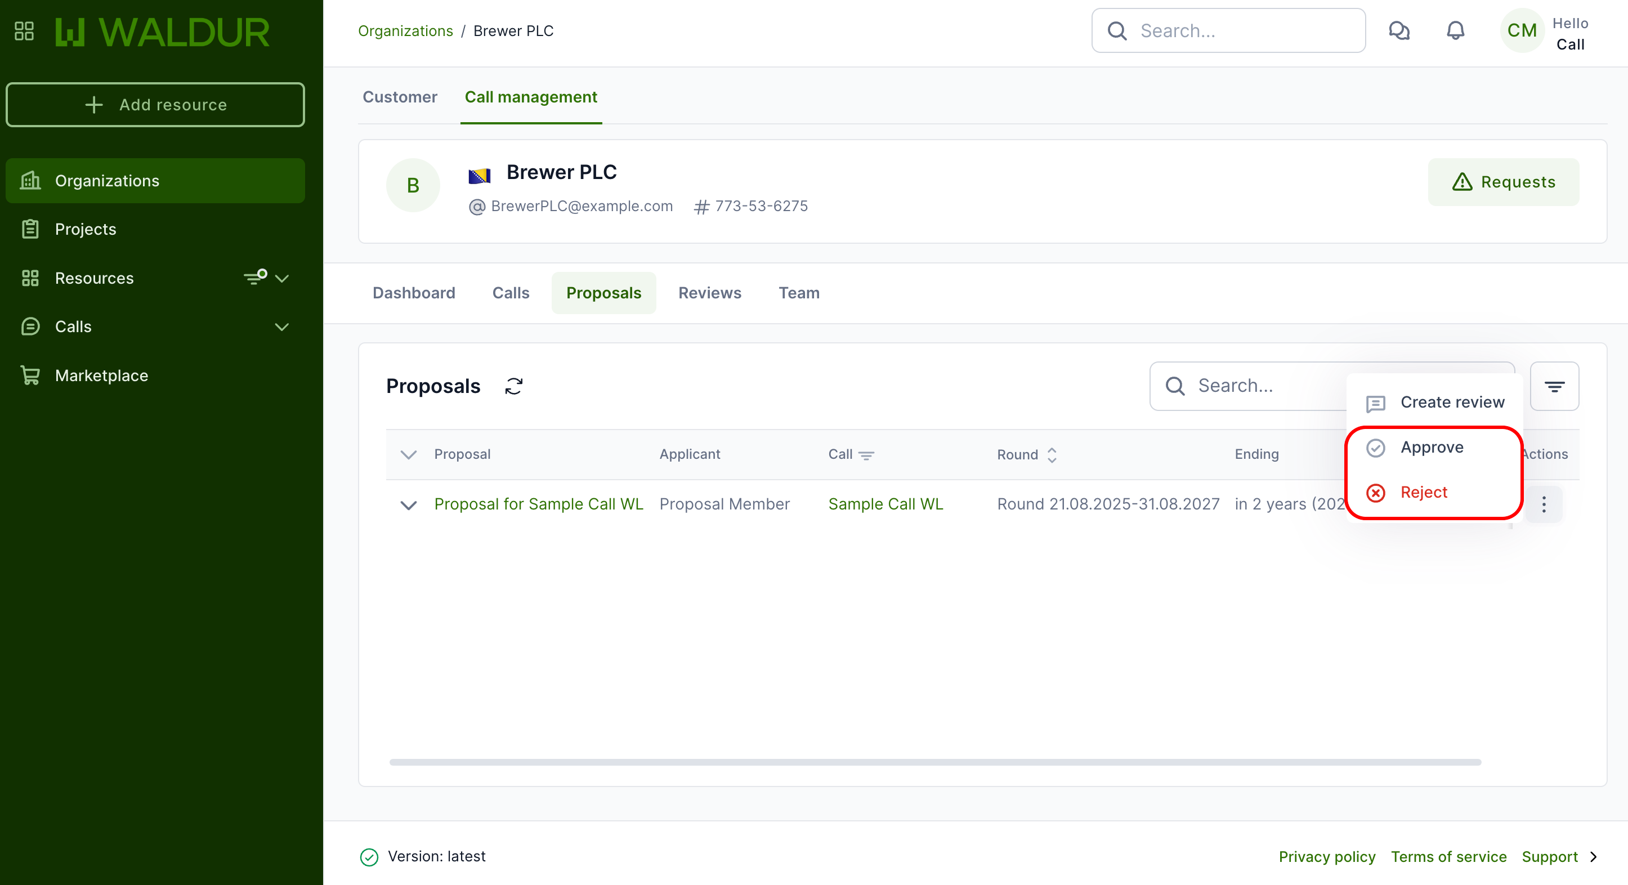Image resolution: width=1628 pixels, height=885 pixels.
Task: Open the Sample Call WL link
Action: 885,504
